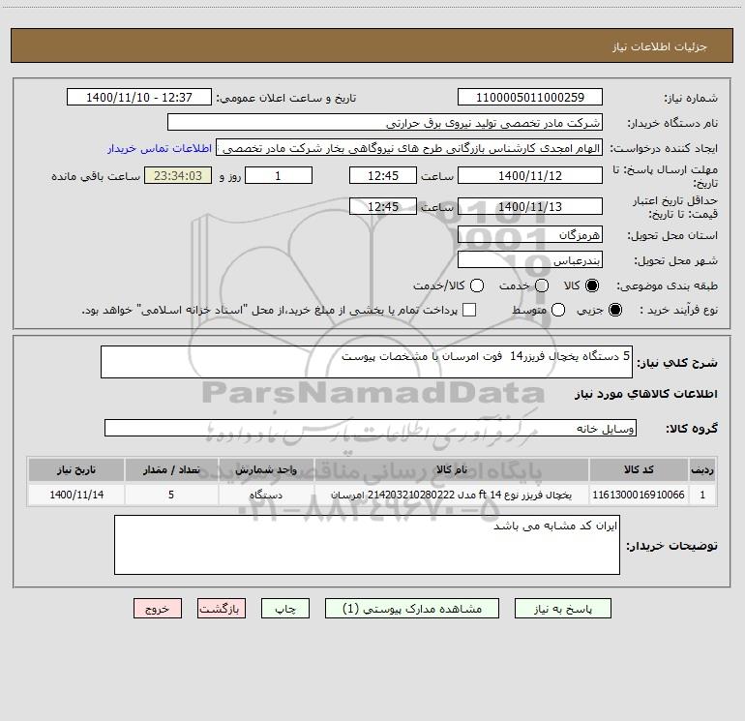Click the price validity time 12:45 field
The width and height of the screenshot is (745, 721).
coord(383,206)
